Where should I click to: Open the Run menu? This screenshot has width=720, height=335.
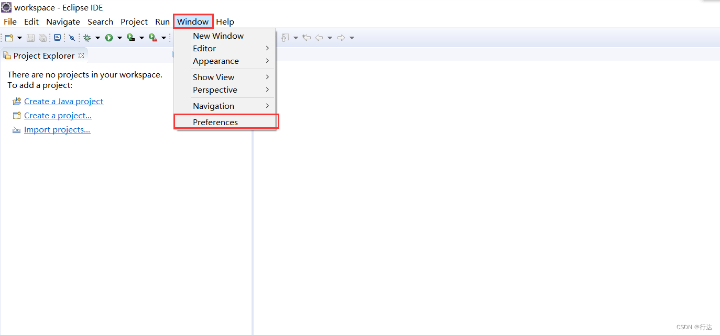click(x=162, y=21)
